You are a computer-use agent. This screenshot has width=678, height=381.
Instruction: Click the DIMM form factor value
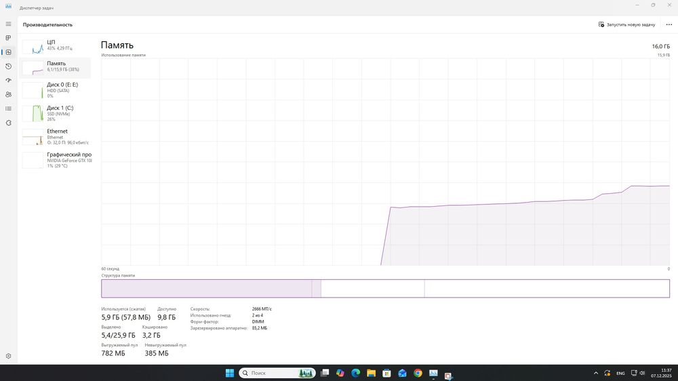[258, 322]
